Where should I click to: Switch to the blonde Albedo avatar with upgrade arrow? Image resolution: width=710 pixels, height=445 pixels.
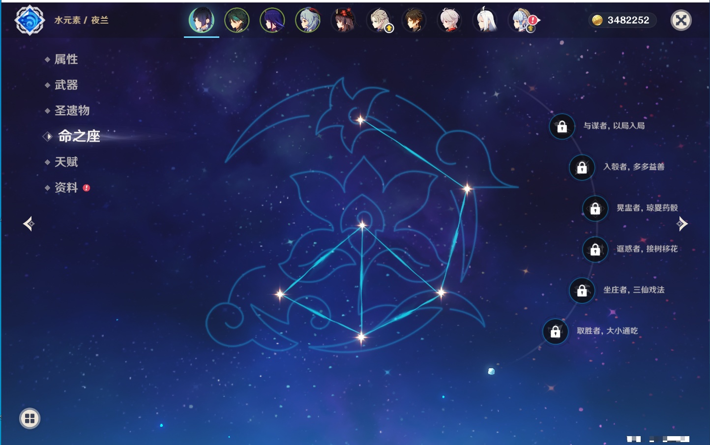point(379,20)
